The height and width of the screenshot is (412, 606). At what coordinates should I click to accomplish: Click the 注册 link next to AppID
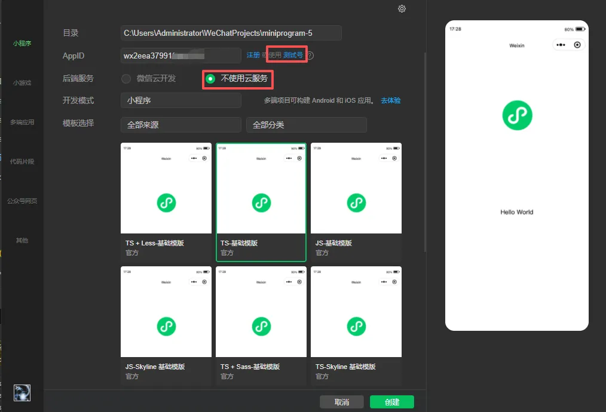click(x=253, y=55)
